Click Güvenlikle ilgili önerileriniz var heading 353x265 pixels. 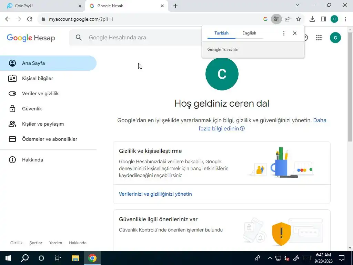click(158, 219)
